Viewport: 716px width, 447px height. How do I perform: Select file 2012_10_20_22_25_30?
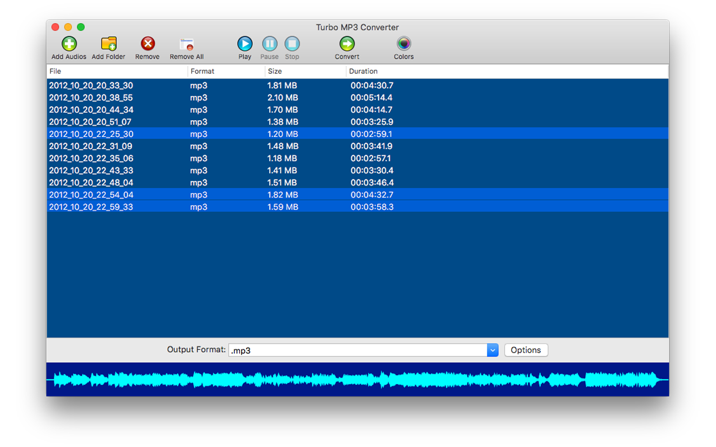pyautogui.click(x=91, y=134)
